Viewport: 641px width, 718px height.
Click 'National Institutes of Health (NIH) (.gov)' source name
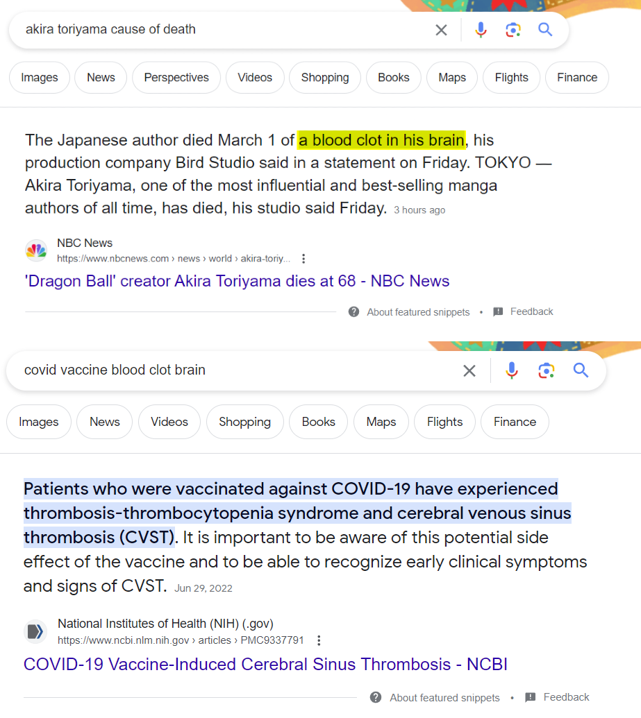click(x=165, y=624)
